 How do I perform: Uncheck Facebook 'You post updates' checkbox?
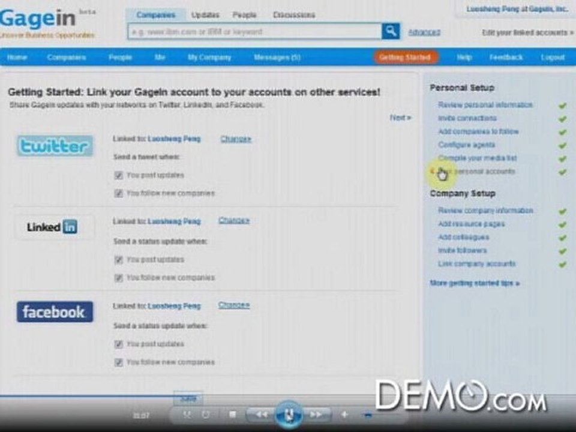click(118, 344)
